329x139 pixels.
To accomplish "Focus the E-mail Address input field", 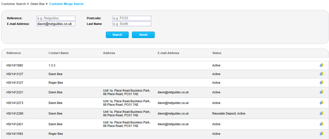I will (x=56, y=24).
